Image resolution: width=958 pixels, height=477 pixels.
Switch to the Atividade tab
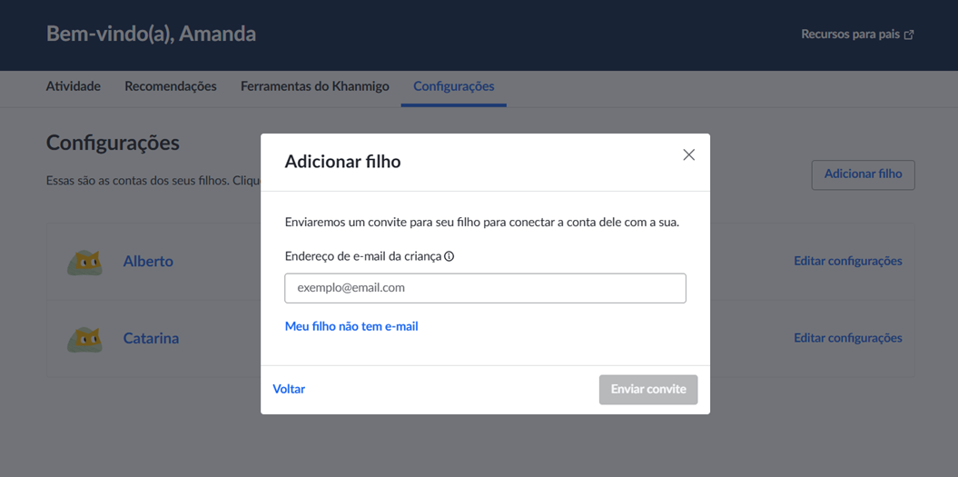pos(74,86)
